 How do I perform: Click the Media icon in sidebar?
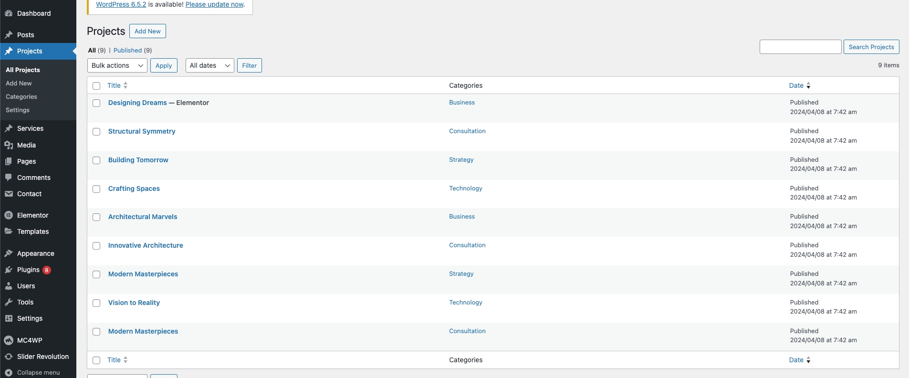tap(9, 145)
